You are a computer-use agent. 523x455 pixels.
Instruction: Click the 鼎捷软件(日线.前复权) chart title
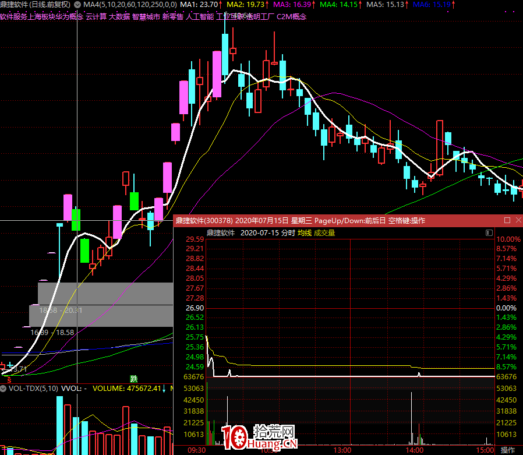tap(36, 5)
